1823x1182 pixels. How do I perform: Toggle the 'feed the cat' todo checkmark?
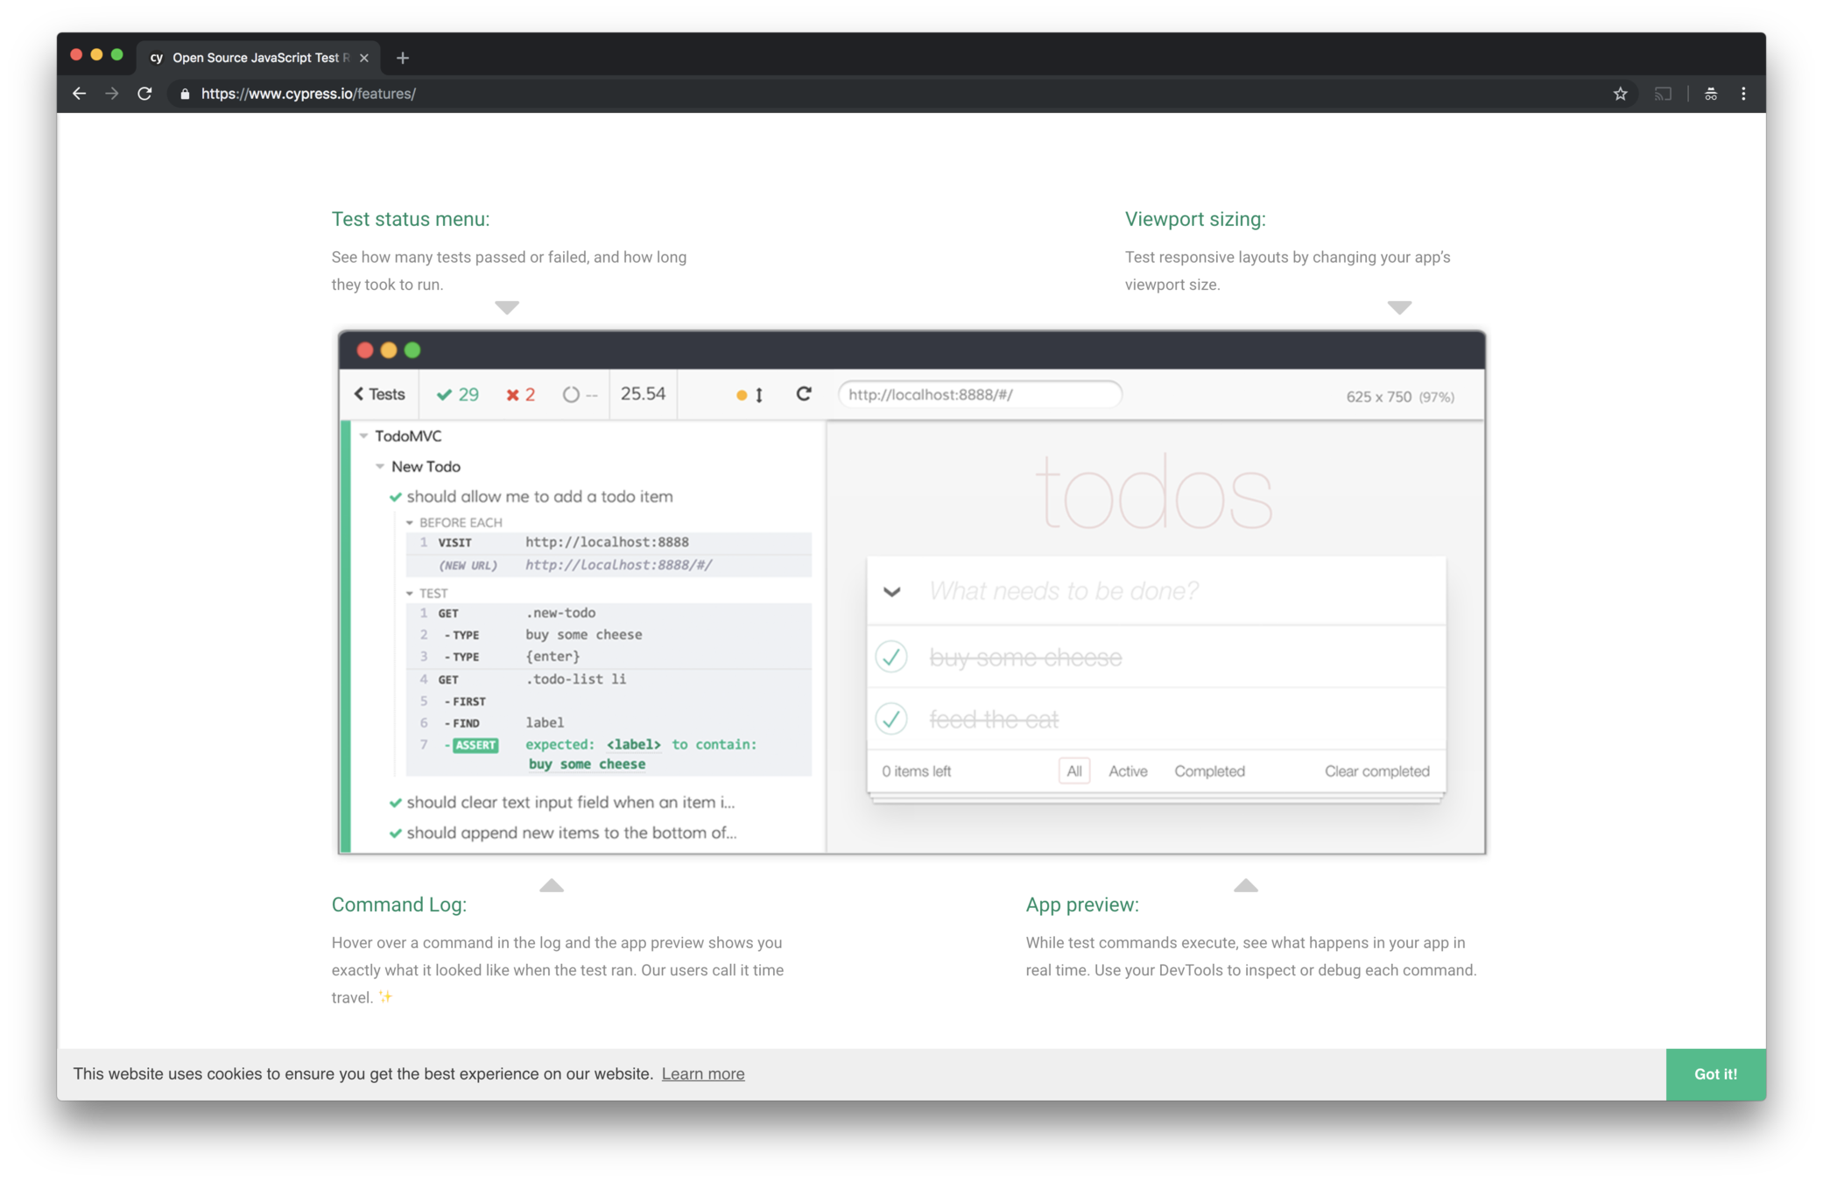click(x=891, y=719)
